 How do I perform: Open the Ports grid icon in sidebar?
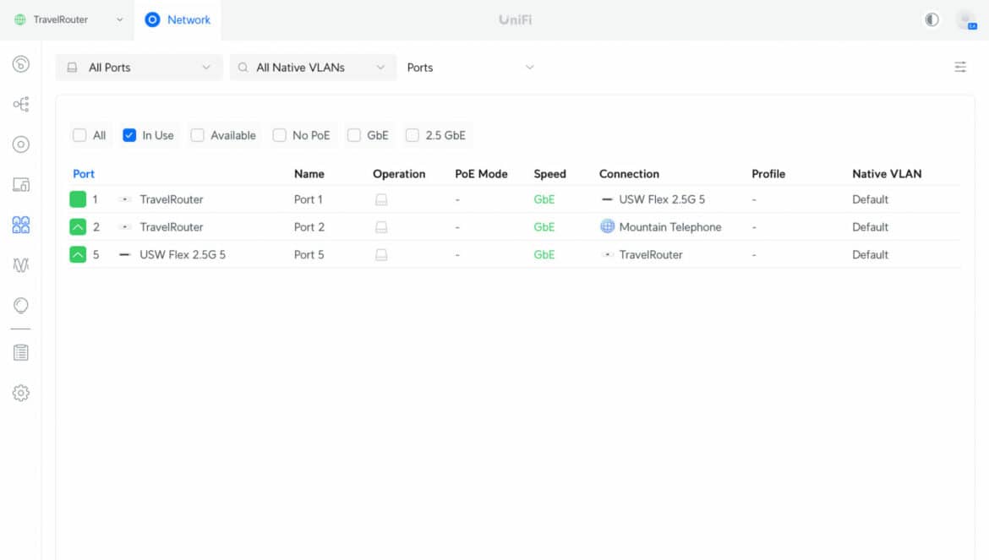click(x=21, y=225)
